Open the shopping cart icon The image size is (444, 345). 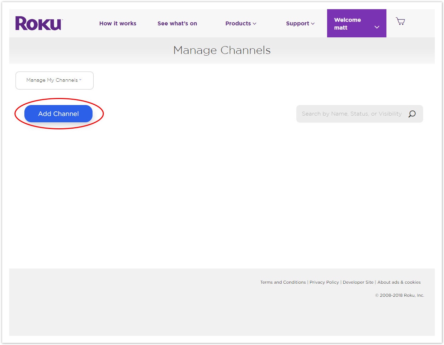(400, 21)
